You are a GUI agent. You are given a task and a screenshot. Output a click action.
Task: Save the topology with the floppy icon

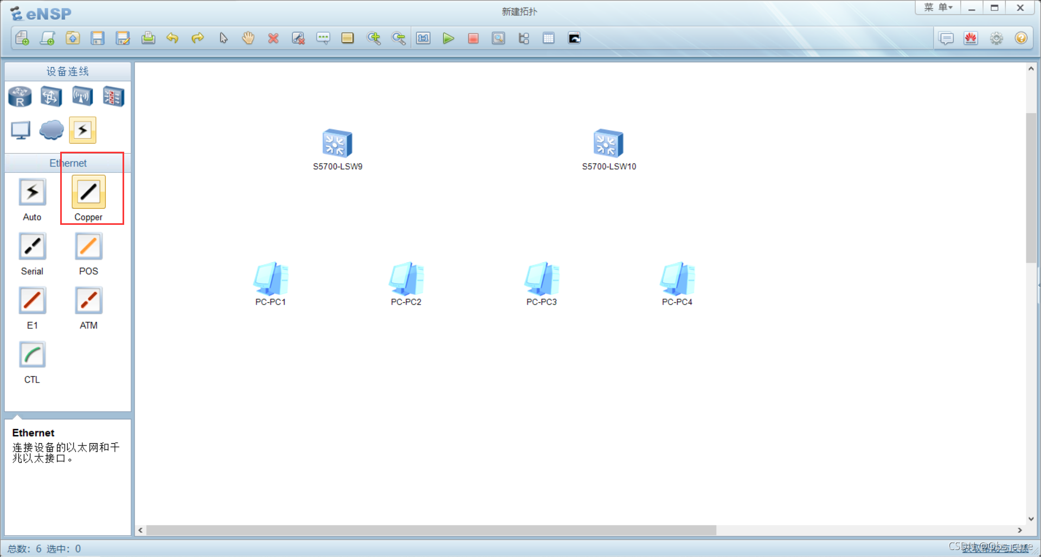[x=98, y=38]
